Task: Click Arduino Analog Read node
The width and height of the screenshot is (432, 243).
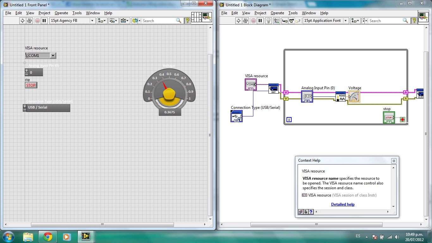Action: pos(340,97)
